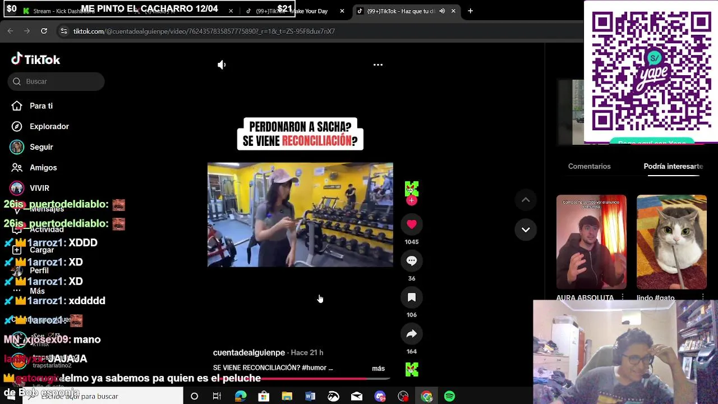Click the gym video to pause

[300, 214]
